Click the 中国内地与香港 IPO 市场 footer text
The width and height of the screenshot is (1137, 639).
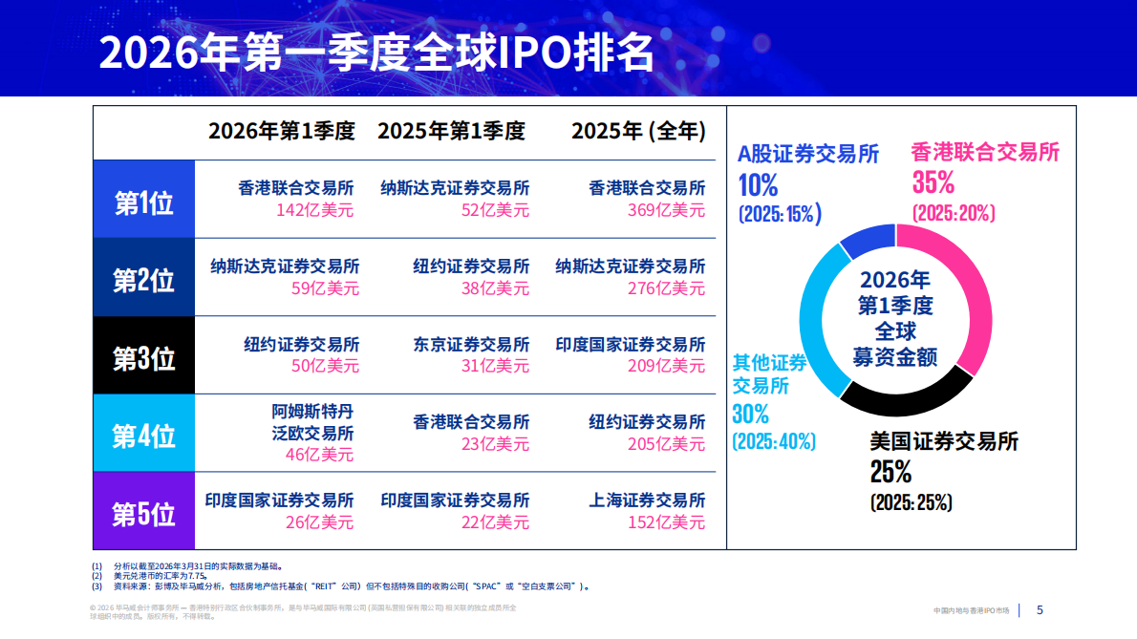tap(971, 610)
